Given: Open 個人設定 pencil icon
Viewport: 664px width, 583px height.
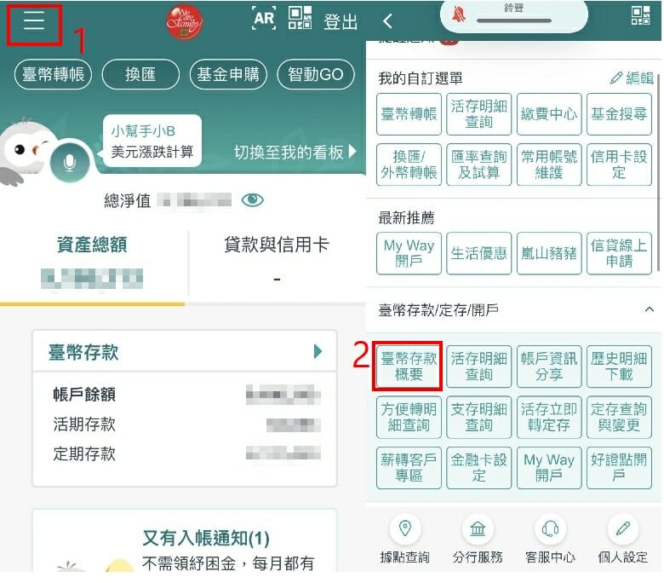Looking at the screenshot, I should (622, 529).
